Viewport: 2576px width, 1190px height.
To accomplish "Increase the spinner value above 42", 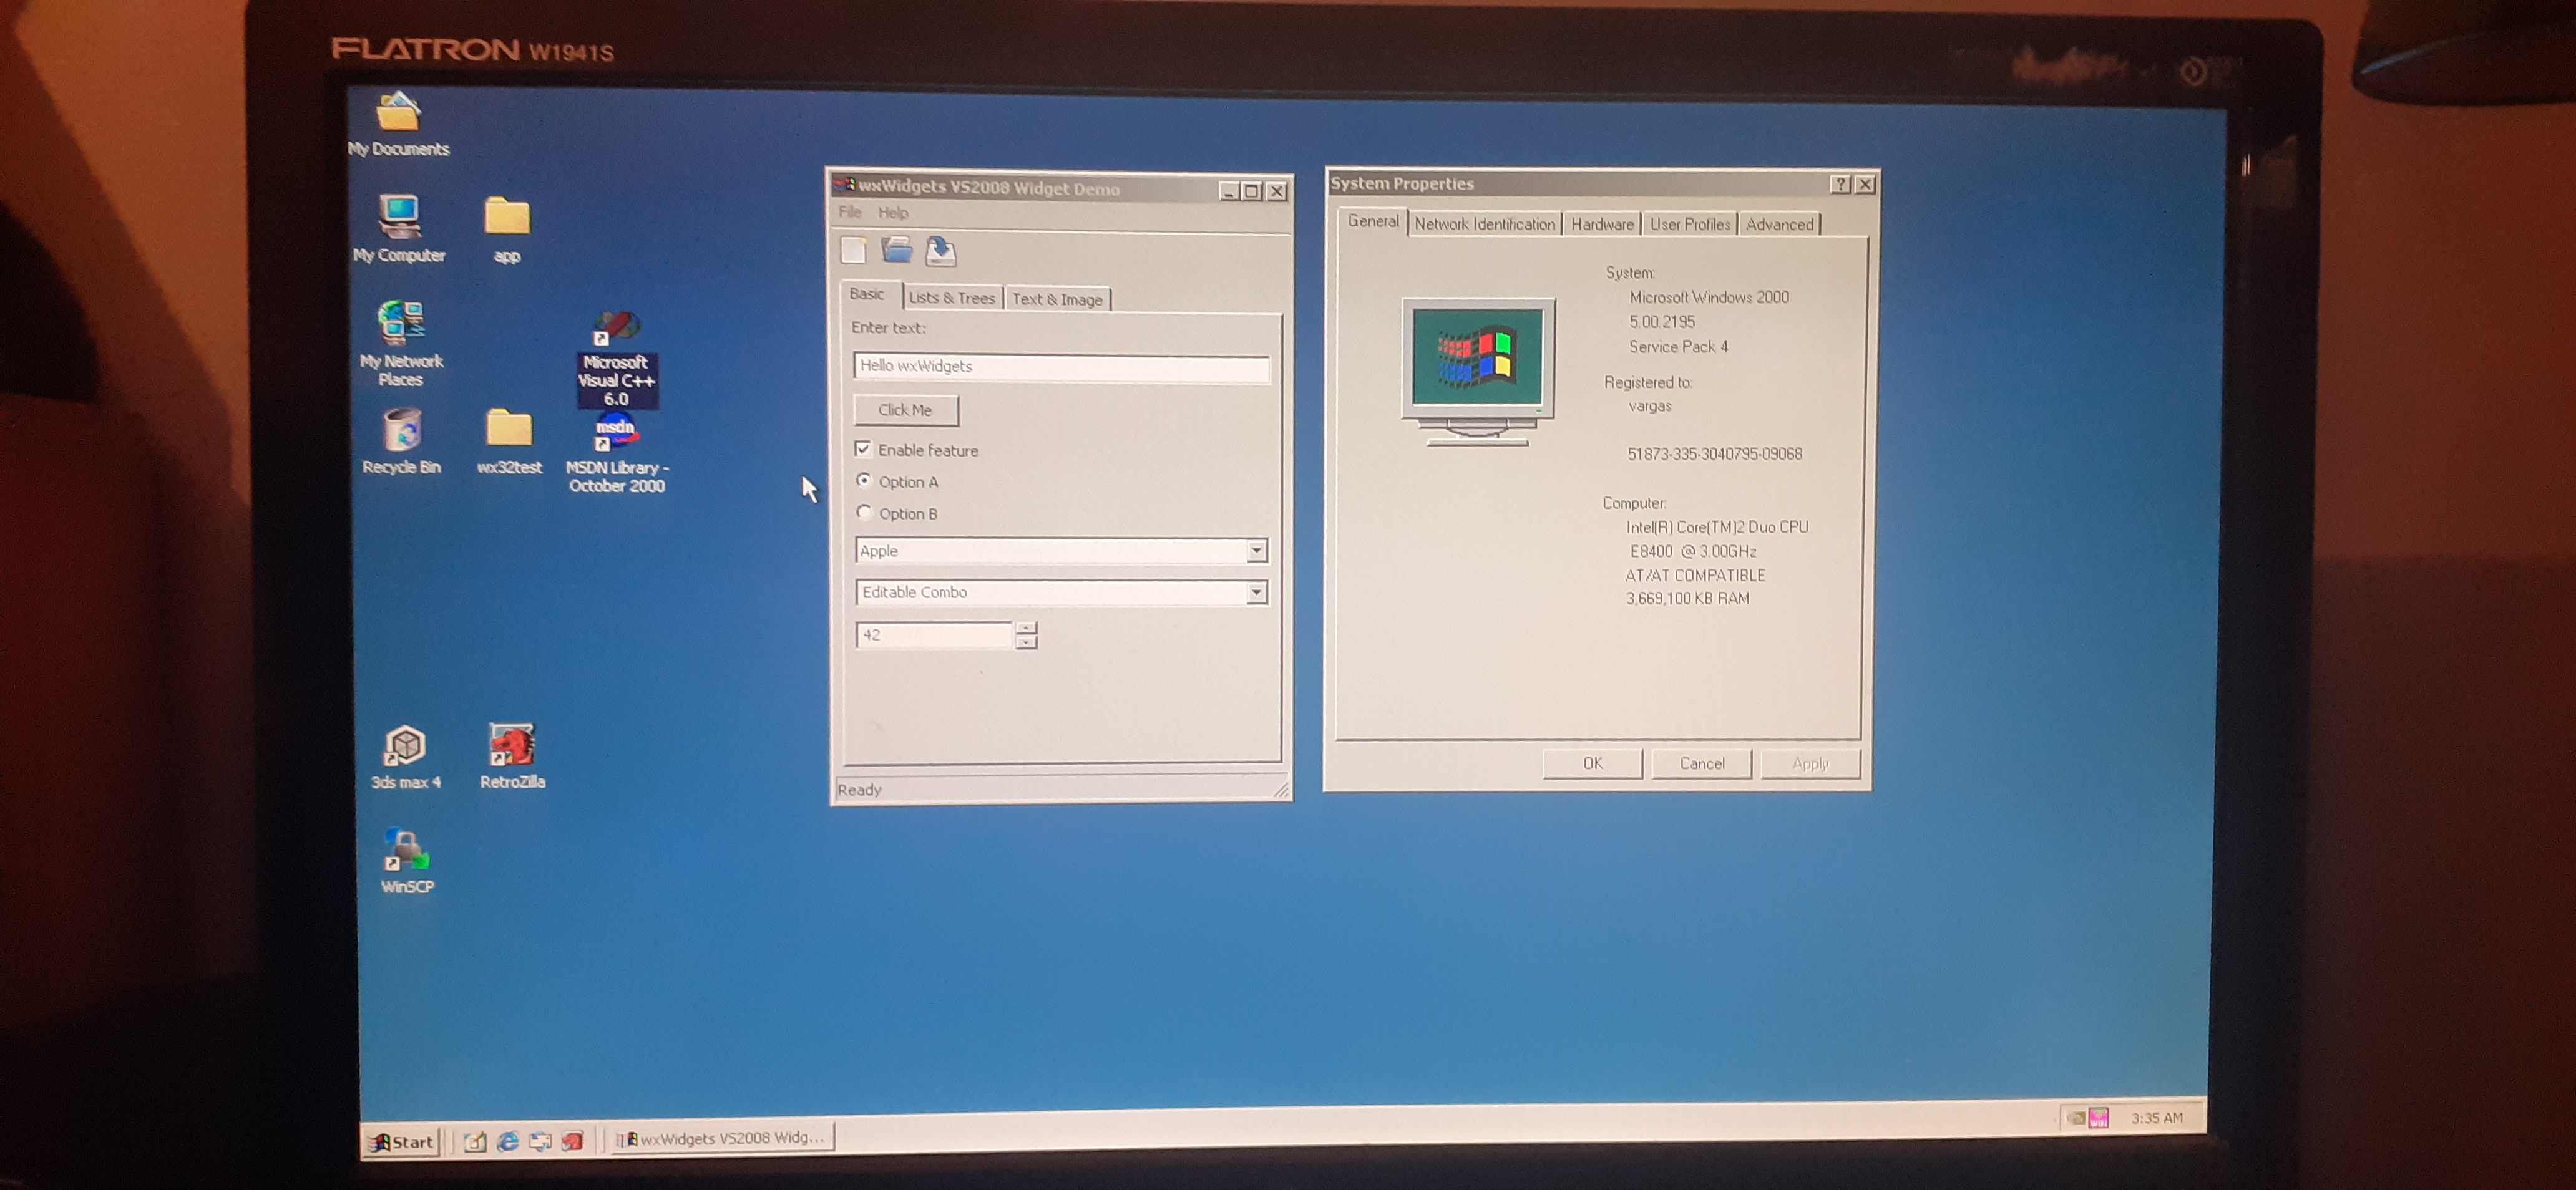I will pos(1026,627).
